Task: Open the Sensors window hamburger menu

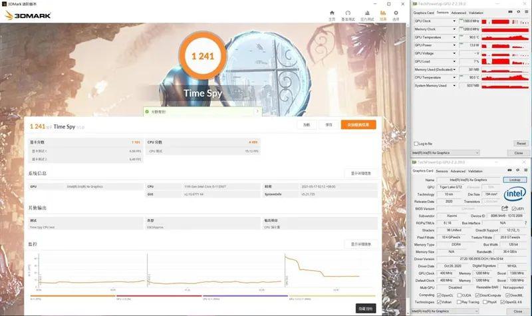Action: (x=527, y=12)
